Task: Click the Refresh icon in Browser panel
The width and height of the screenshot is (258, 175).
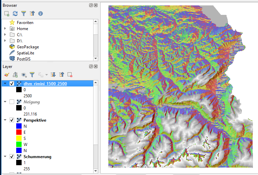Action: (15, 14)
